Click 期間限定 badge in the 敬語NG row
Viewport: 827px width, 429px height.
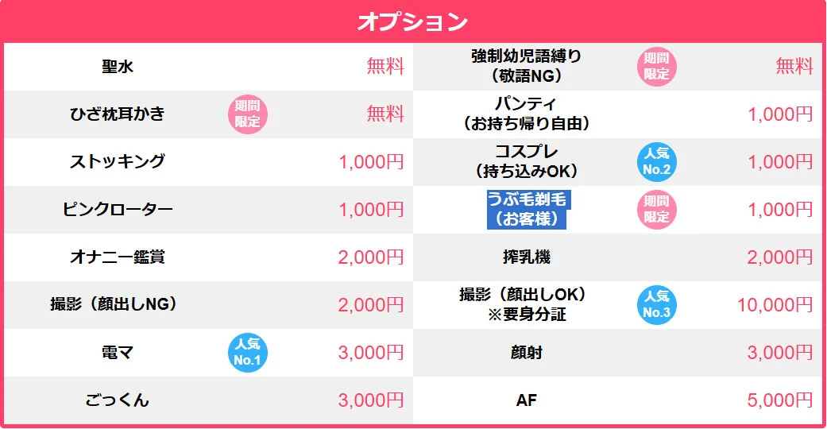click(x=656, y=67)
